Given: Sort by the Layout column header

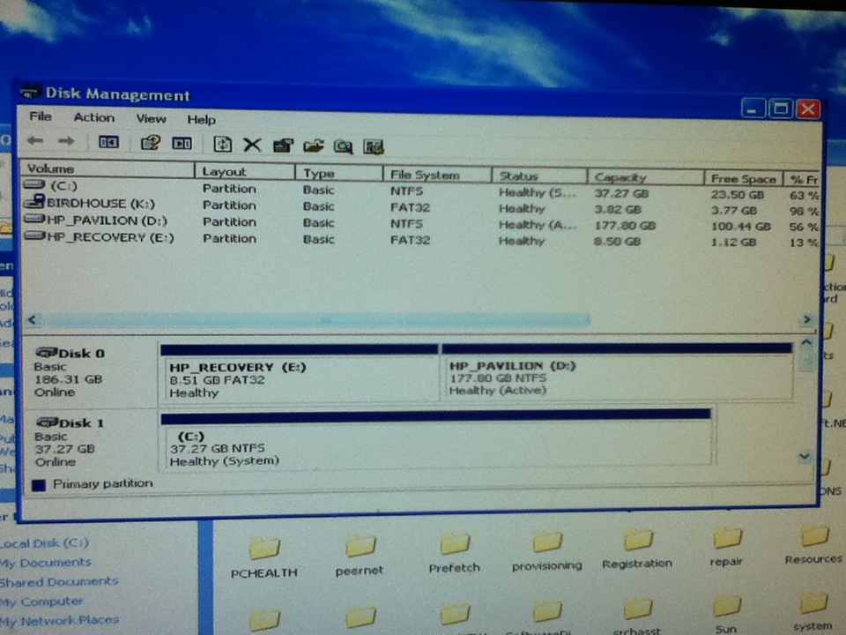Looking at the screenshot, I should (244, 172).
